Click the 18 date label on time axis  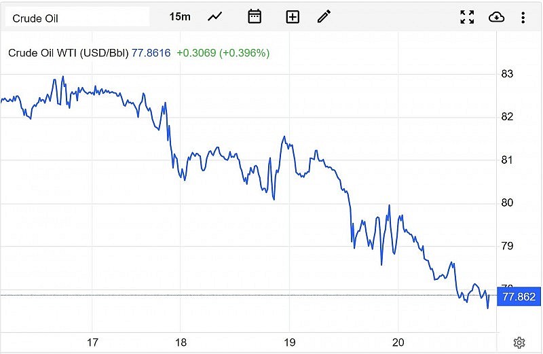(x=181, y=342)
